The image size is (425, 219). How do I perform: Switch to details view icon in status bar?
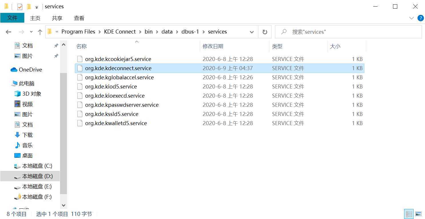[409, 214]
